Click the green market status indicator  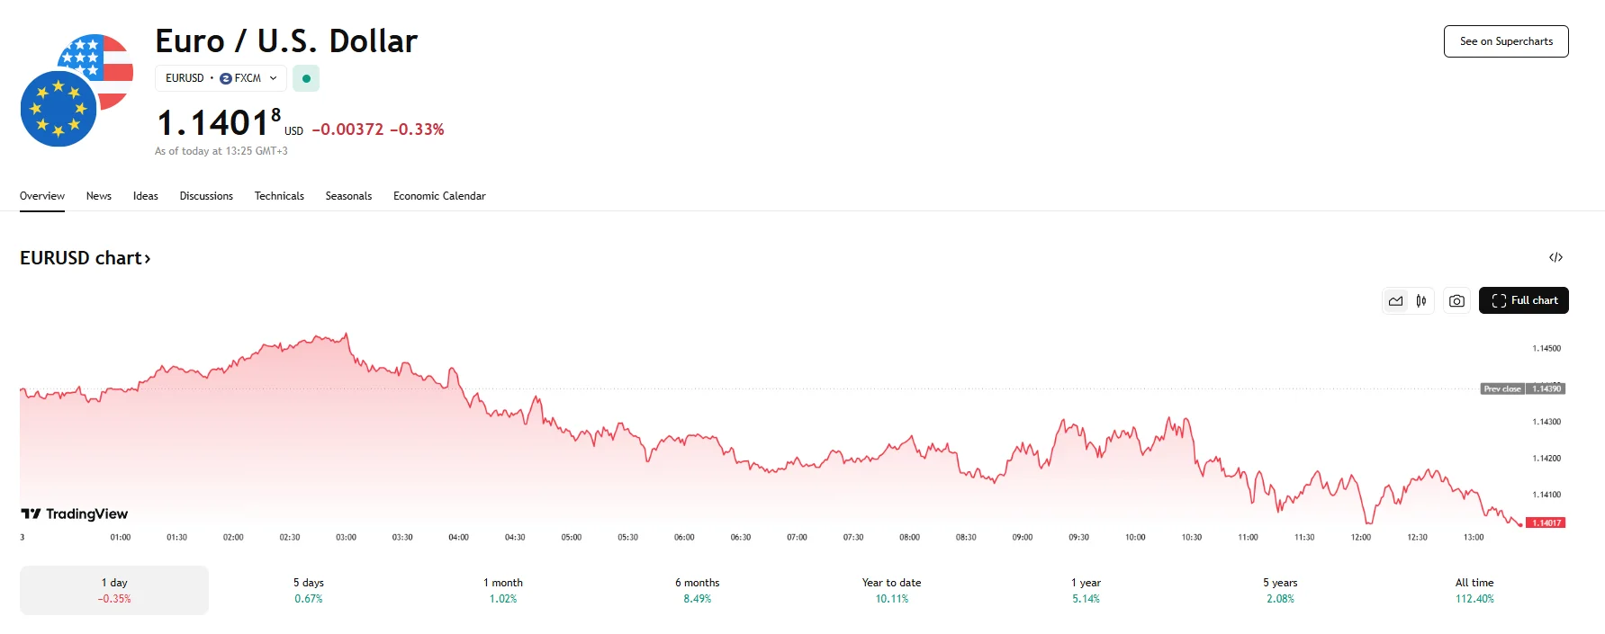pos(306,79)
